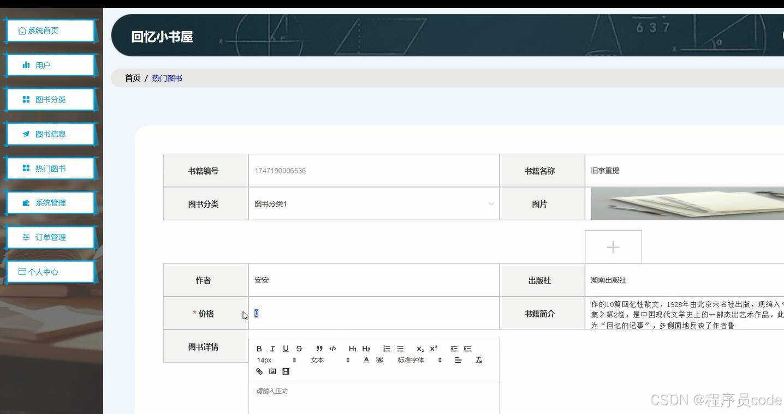Toggle underline formatting in the editor
The width and height of the screenshot is (784, 414).
pos(286,349)
